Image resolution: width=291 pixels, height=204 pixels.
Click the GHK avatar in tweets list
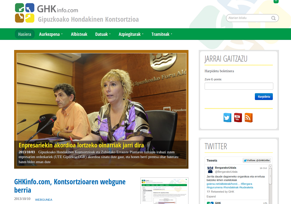click(210, 203)
